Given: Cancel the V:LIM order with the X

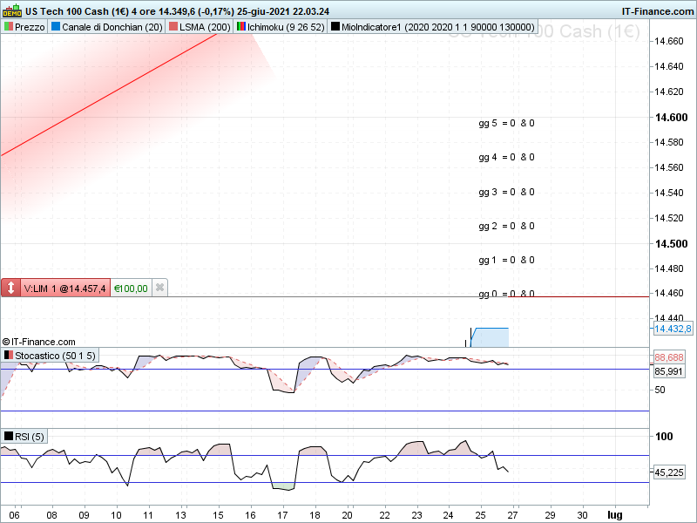Looking at the screenshot, I should pyautogui.click(x=159, y=288).
